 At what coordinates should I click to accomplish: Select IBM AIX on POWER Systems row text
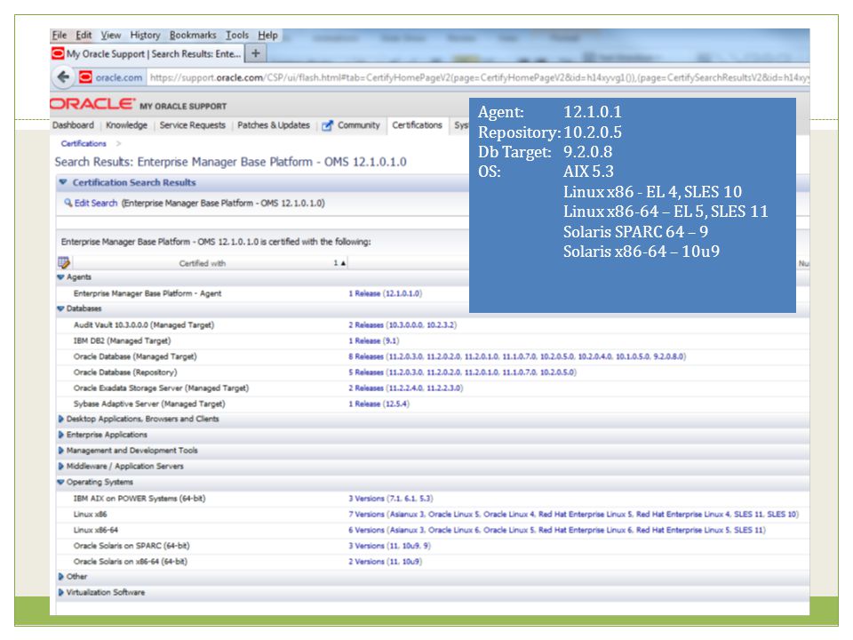pyautogui.click(x=140, y=499)
